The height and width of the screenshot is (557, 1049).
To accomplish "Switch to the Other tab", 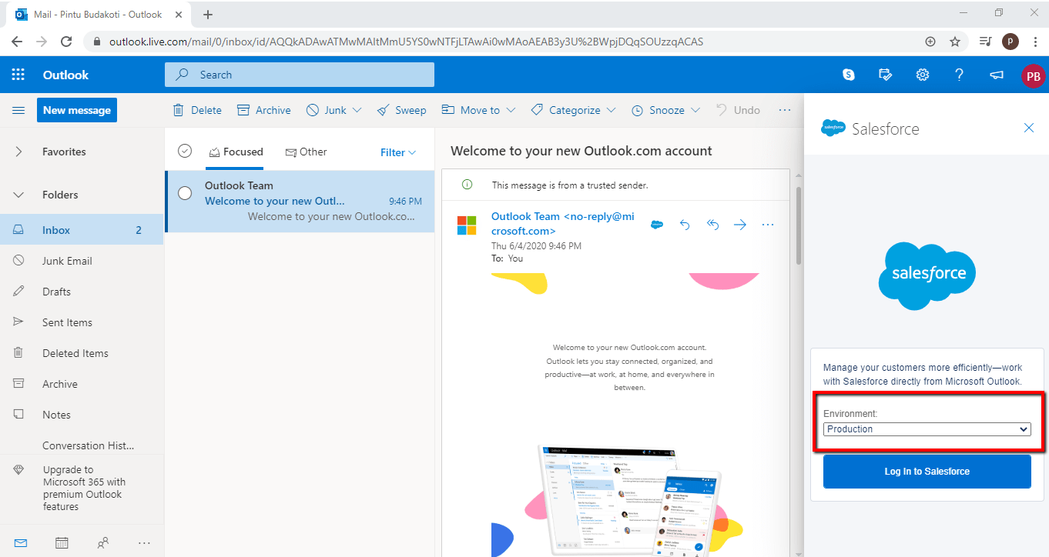I will (x=306, y=152).
